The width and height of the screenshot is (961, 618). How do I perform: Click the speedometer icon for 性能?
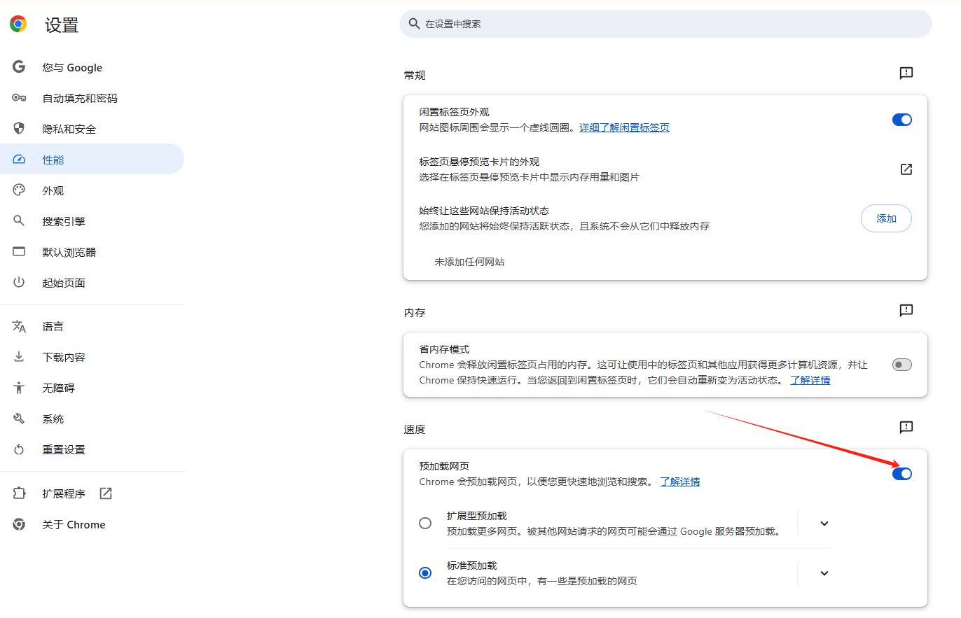(19, 160)
